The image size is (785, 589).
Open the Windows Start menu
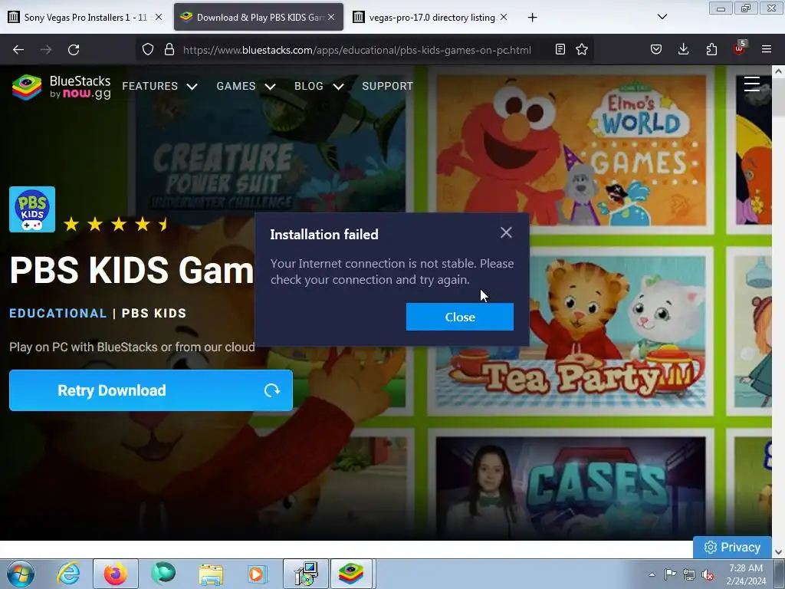pos(20,574)
